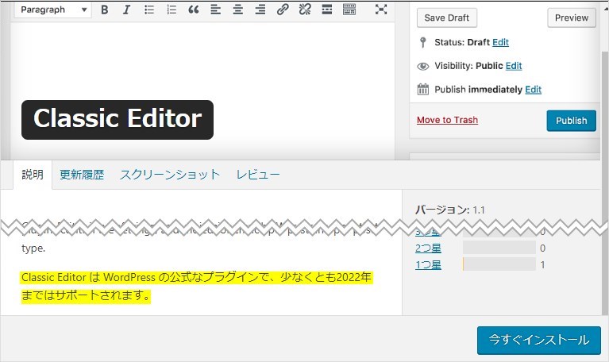Viewport: 609px width, 362px height.
Task: Click the 今すぐインストール button
Action: pyautogui.click(x=538, y=341)
